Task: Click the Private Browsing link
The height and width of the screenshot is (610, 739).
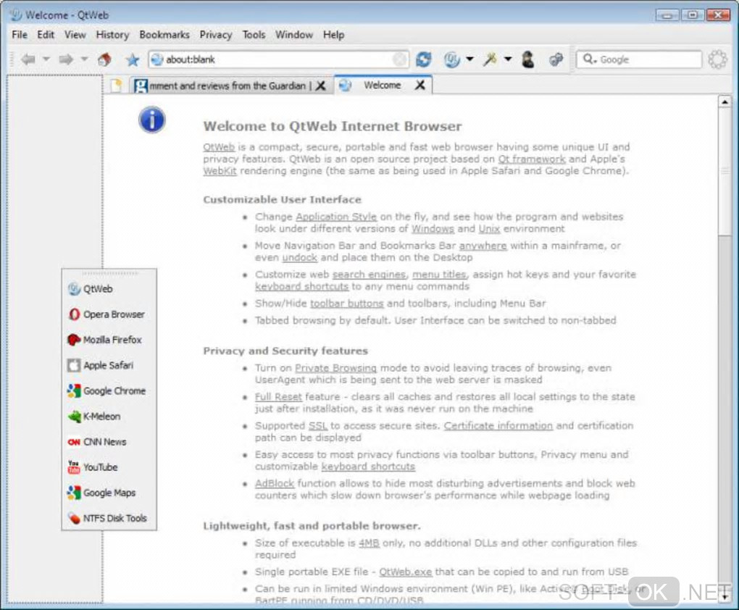Action: click(335, 368)
